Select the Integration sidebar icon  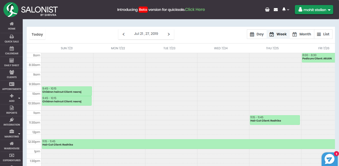tap(11, 122)
